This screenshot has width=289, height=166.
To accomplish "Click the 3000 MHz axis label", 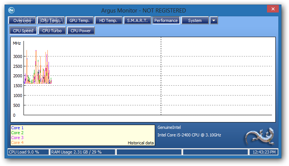I will coord(18,56).
